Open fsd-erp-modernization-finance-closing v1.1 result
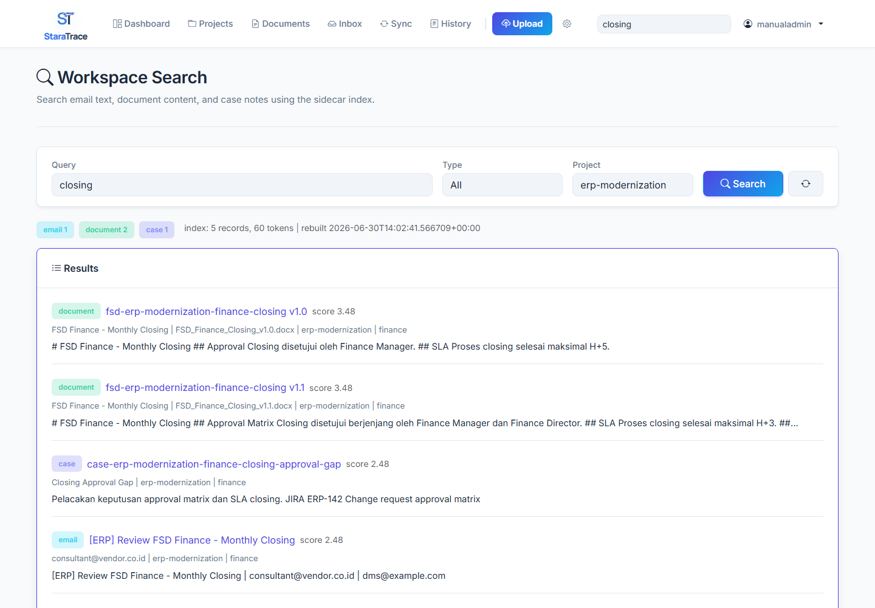The height and width of the screenshot is (608, 875). 205,387
